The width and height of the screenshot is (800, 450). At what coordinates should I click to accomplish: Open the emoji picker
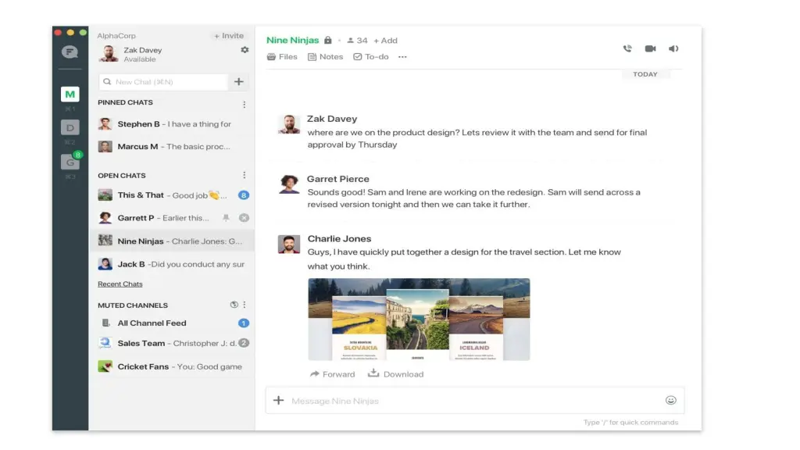(x=671, y=401)
